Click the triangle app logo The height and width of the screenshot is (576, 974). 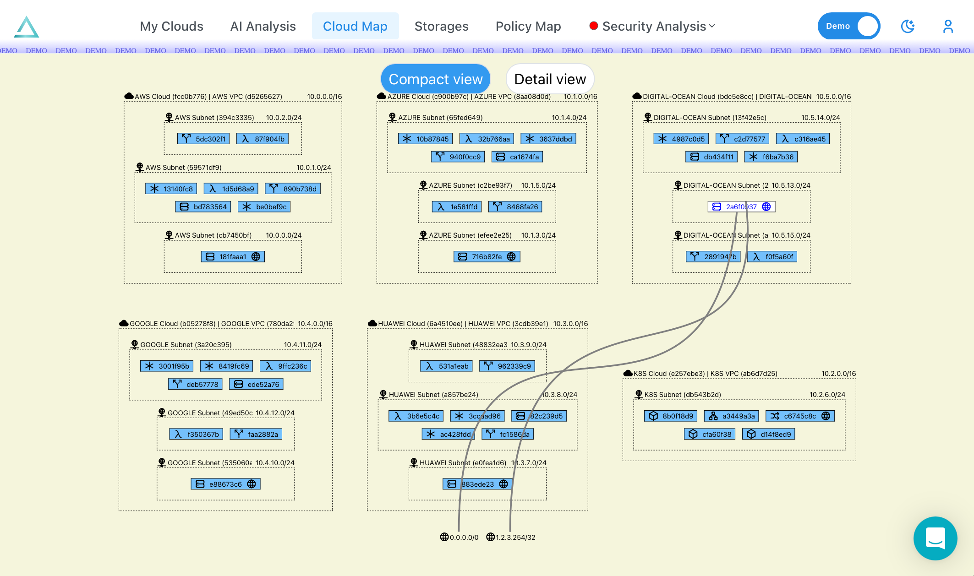point(27,27)
